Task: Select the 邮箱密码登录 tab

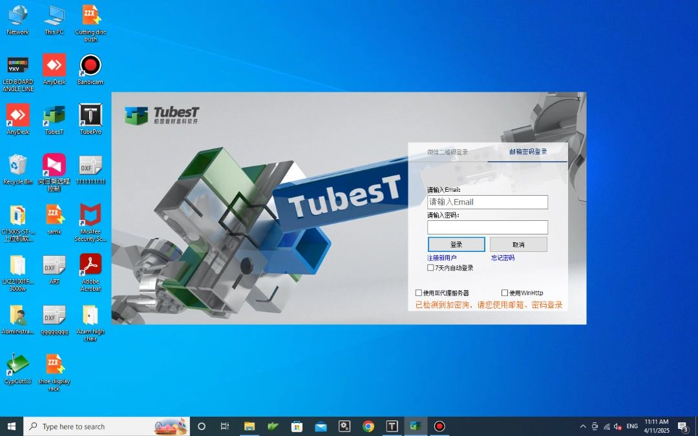Action: [528, 152]
